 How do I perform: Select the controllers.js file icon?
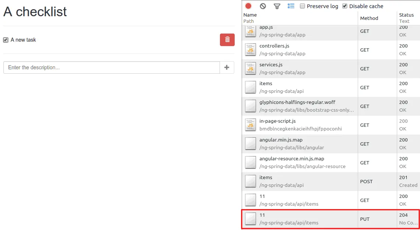251,50
